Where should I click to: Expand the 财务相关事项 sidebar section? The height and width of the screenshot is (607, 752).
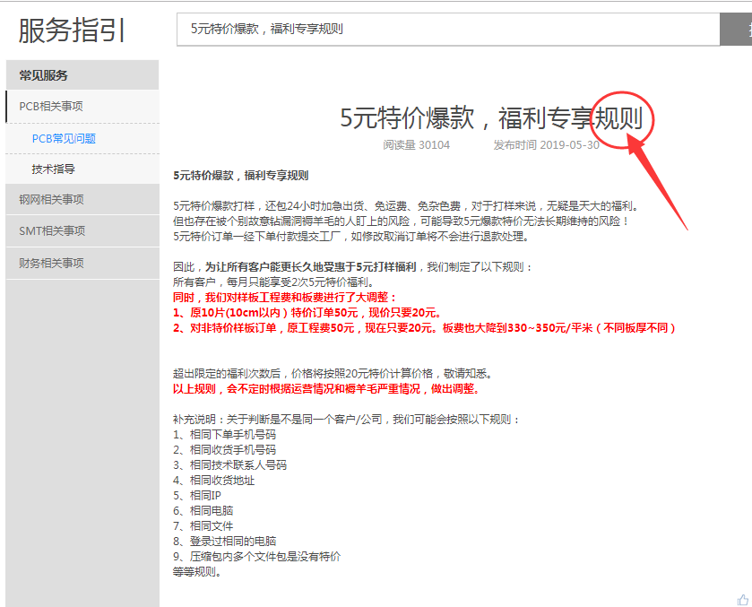pyautogui.click(x=82, y=263)
